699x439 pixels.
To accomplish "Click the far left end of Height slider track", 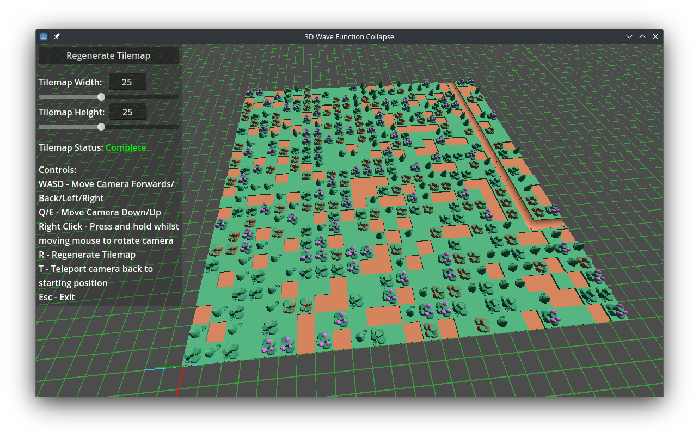I will (x=41, y=127).
